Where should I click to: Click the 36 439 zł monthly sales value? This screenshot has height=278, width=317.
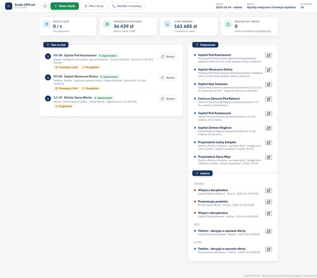[124, 26]
